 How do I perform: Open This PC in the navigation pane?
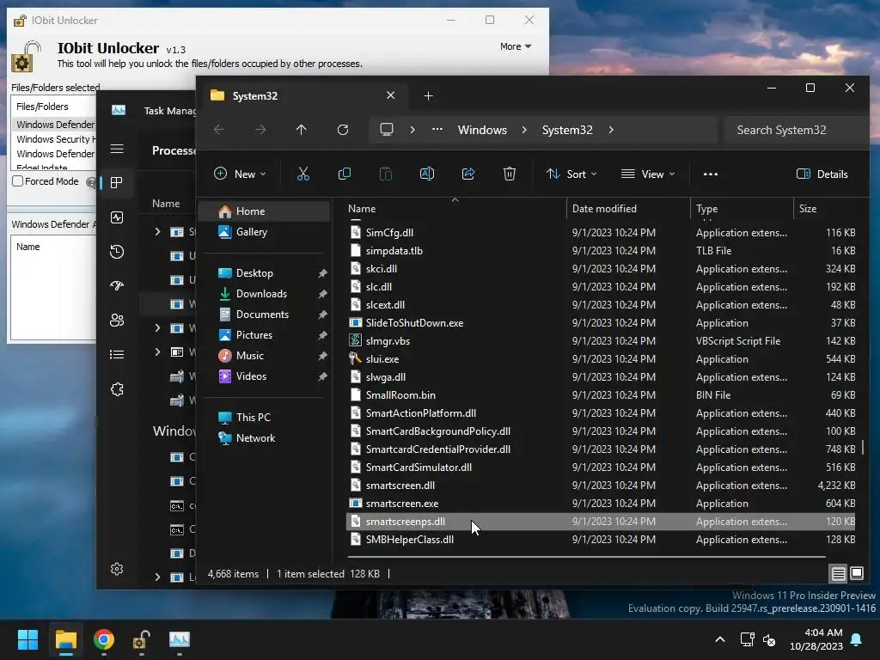(x=264, y=417)
